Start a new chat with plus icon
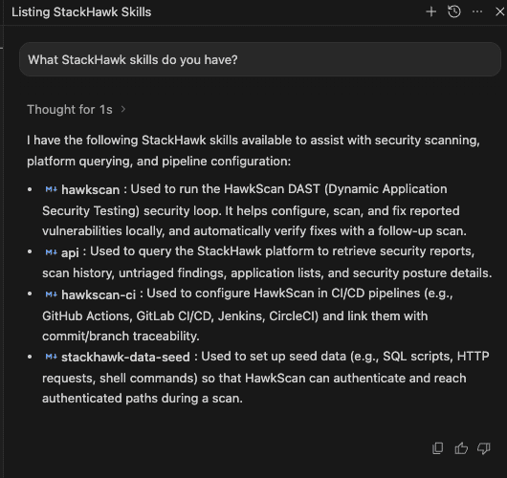Image resolution: width=507 pixels, height=478 pixels. tap(431, 12)
